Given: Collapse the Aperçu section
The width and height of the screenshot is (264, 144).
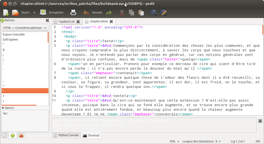Looking at the screenshot, I should (x=3, y=108).
